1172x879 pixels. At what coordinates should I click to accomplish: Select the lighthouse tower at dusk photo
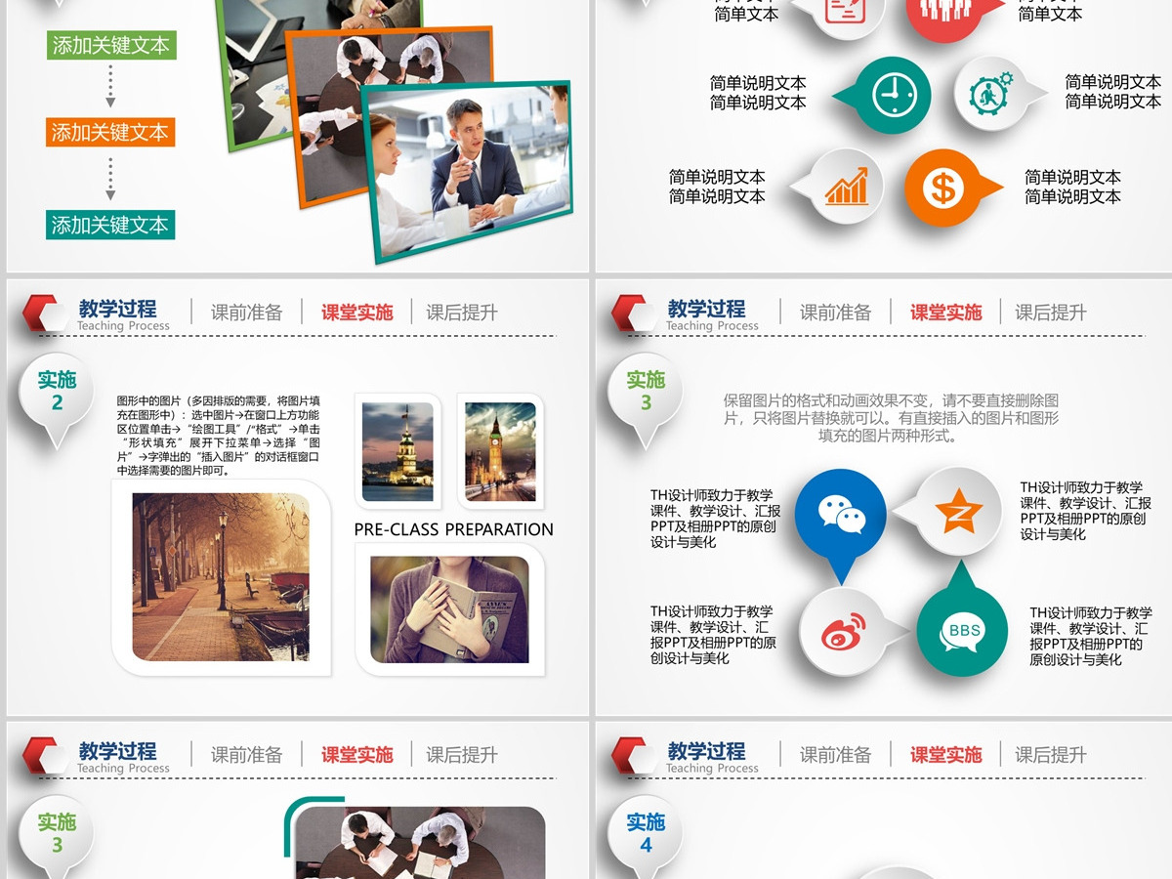coord(398,451)
